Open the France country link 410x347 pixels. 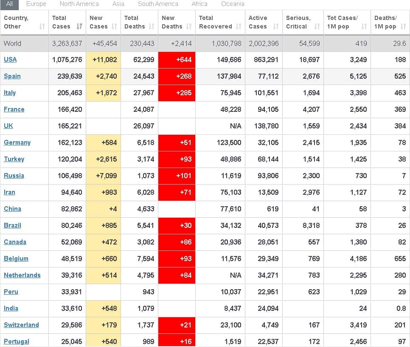(14, 109)
